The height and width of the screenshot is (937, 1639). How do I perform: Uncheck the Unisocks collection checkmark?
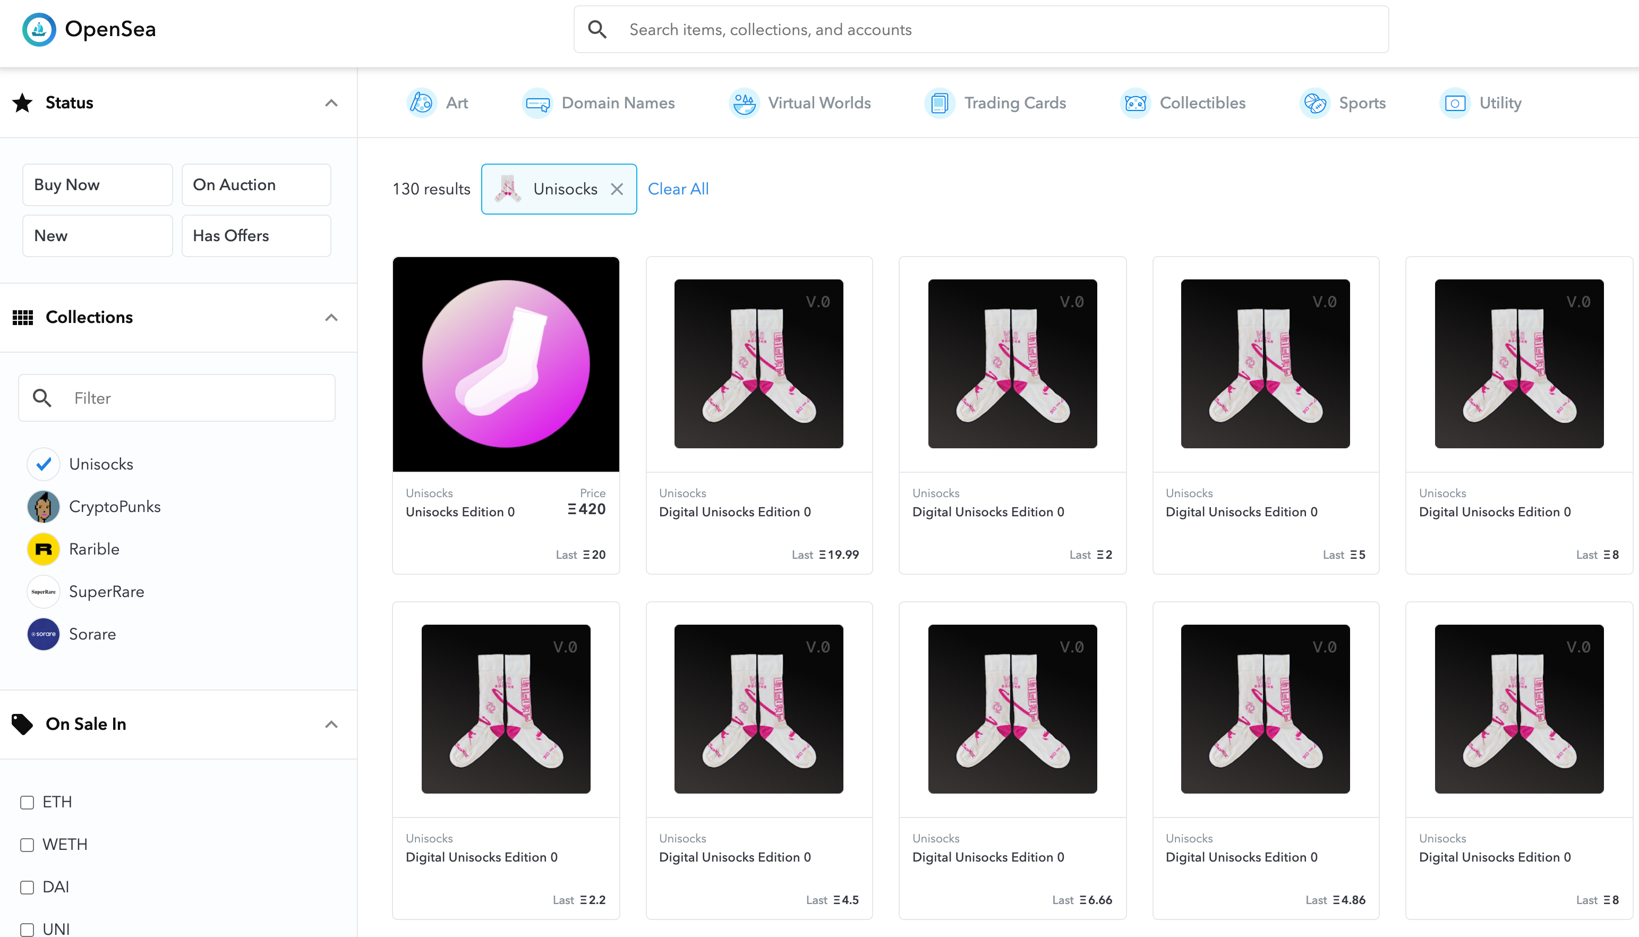(43, 464)
